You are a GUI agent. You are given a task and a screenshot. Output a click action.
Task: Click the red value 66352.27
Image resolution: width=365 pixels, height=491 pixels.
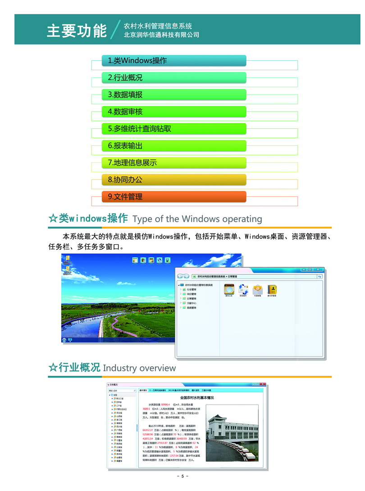[148, 430]
